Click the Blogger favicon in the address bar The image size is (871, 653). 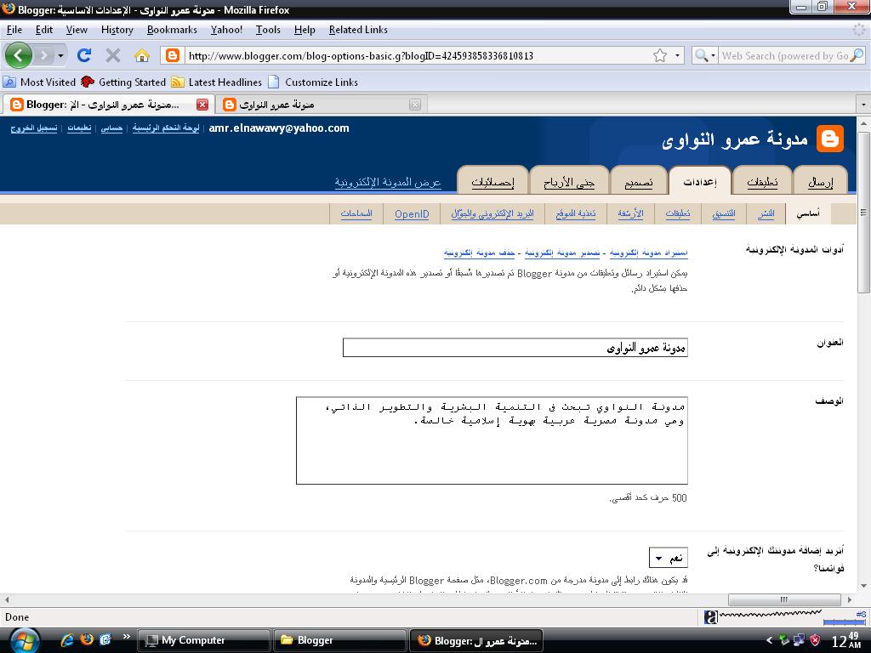click(173, 55)
